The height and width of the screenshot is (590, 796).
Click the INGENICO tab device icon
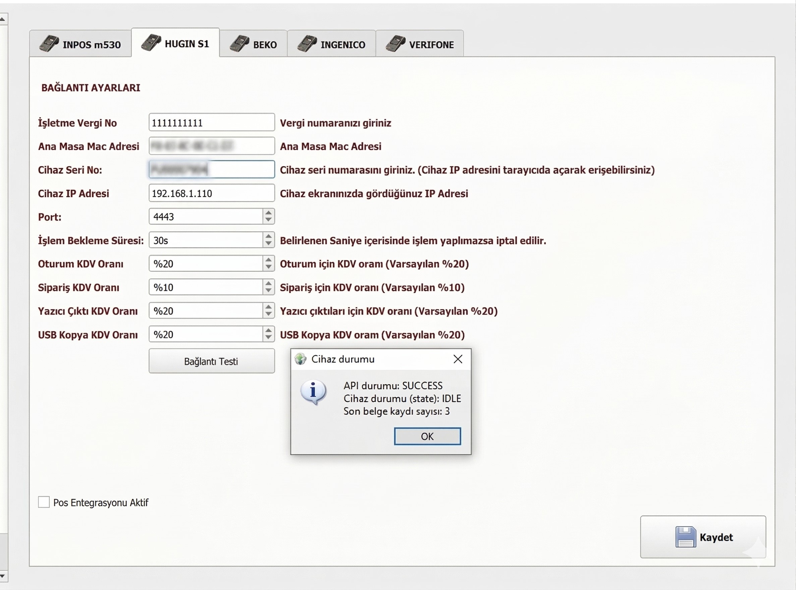point(307,44)
